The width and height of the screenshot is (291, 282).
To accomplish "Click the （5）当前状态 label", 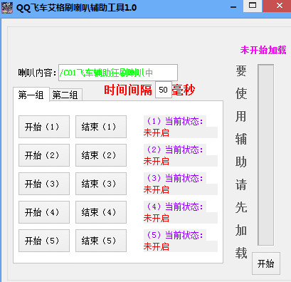I will click(175, 235).
